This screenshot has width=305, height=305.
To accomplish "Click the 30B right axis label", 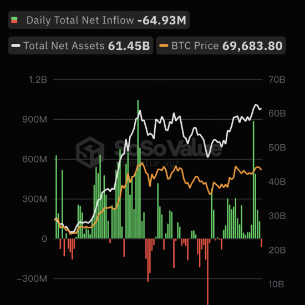I will point(277,216).
